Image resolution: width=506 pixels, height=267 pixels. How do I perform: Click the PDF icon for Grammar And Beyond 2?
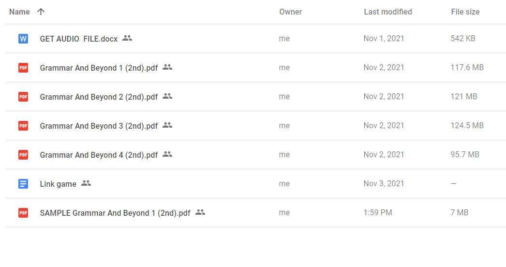[x=23, y=97]
